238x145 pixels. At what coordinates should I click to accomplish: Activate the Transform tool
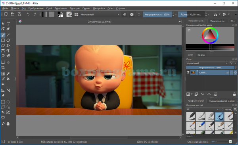(3, 62)
